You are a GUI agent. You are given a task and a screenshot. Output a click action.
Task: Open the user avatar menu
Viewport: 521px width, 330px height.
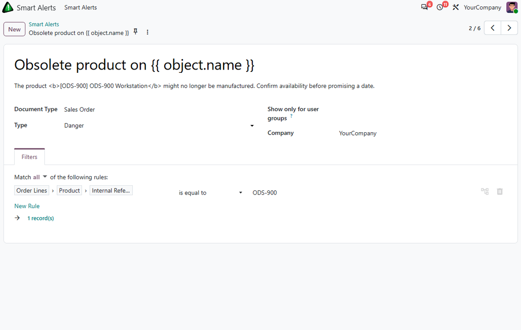point(512,7)
